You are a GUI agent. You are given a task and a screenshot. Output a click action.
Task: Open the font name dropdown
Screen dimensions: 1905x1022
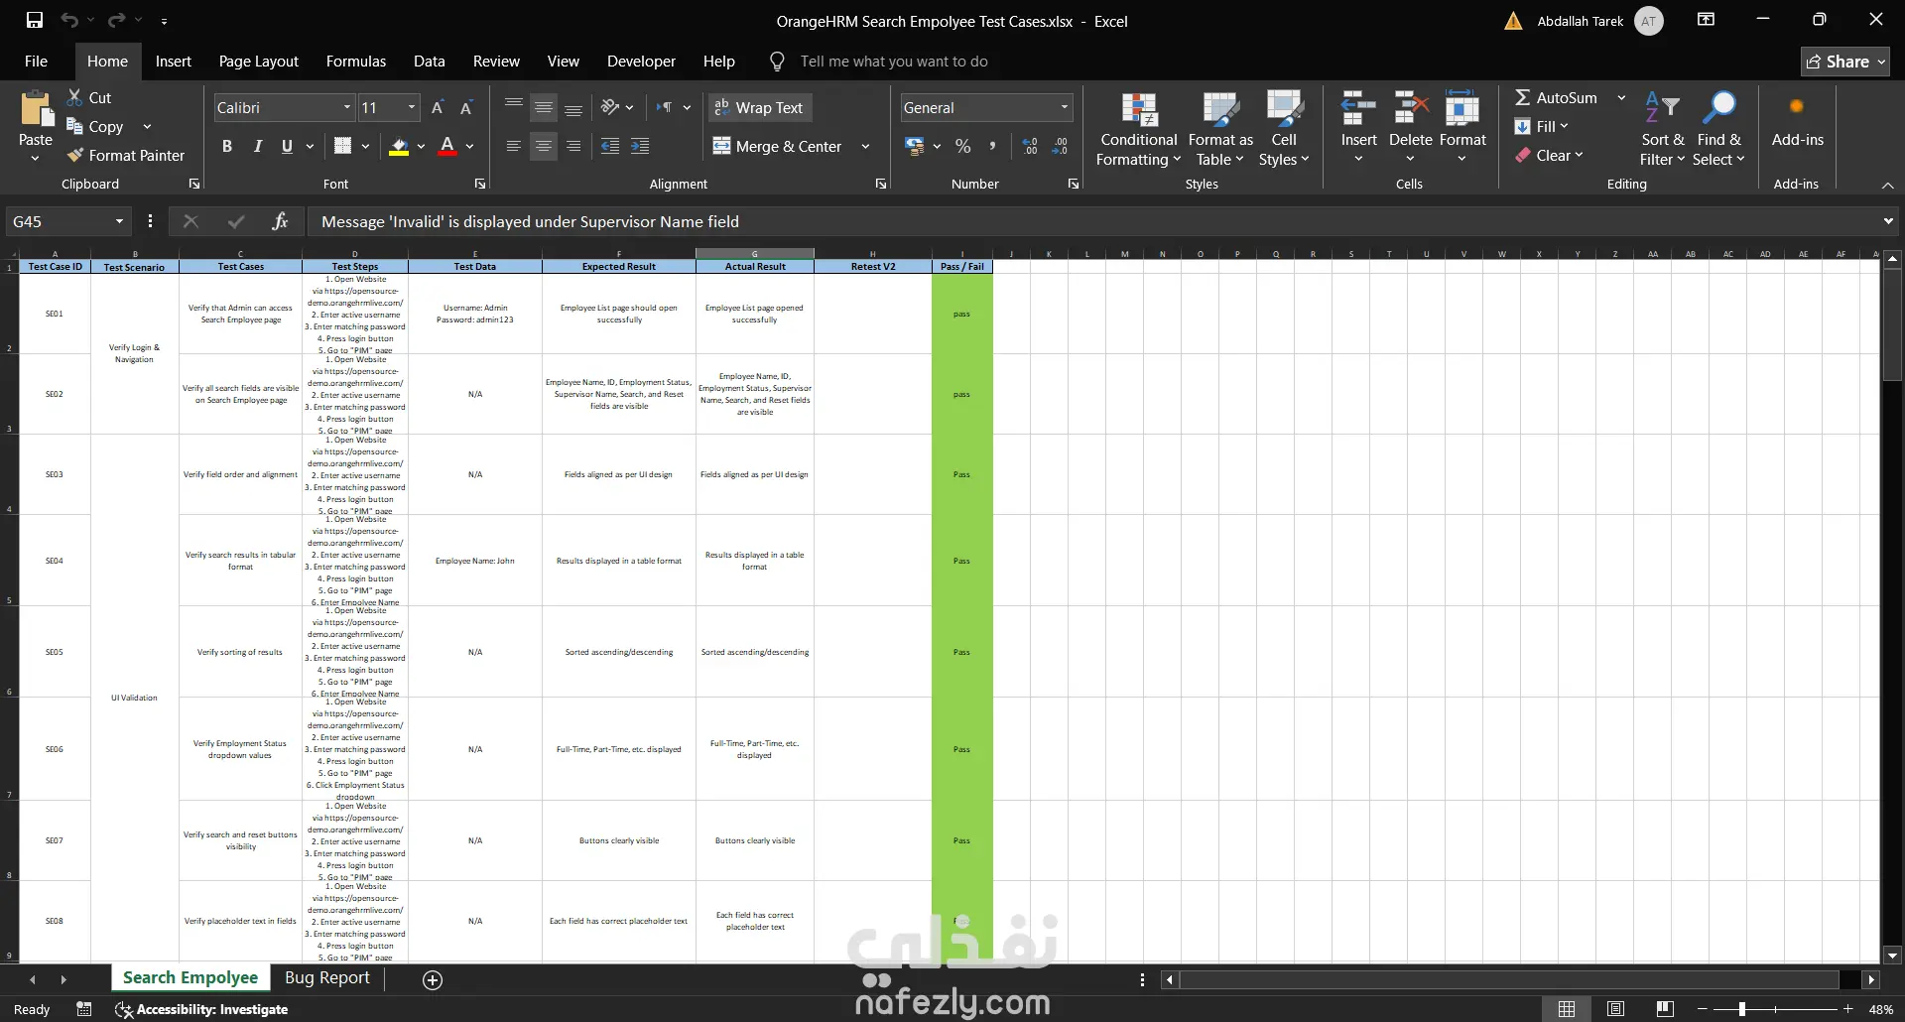point(347,107)
